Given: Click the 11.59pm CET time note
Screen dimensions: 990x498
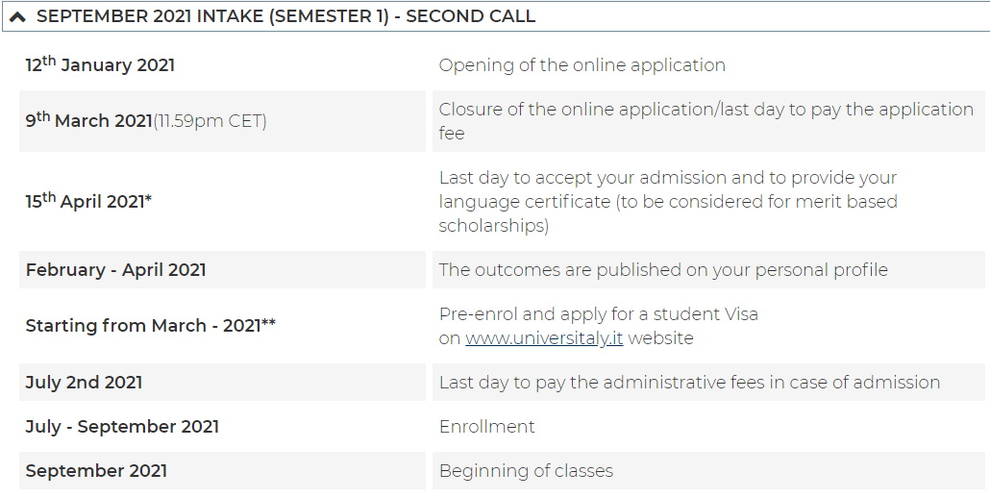Looking at the screenshot, I should click(x=210, y=121).
